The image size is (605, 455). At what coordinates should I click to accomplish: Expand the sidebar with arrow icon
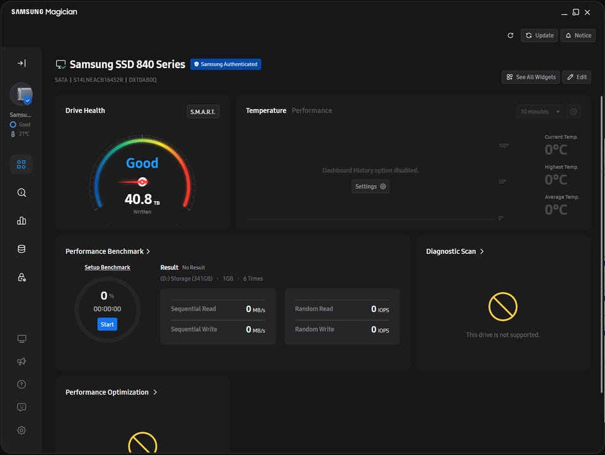[x=21, y=63]
